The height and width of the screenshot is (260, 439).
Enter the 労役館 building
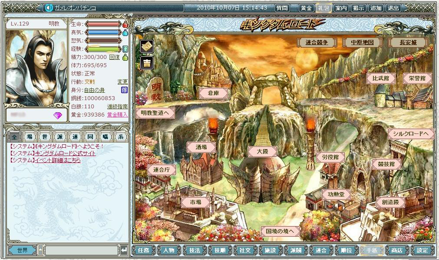[x=330, y=157]
